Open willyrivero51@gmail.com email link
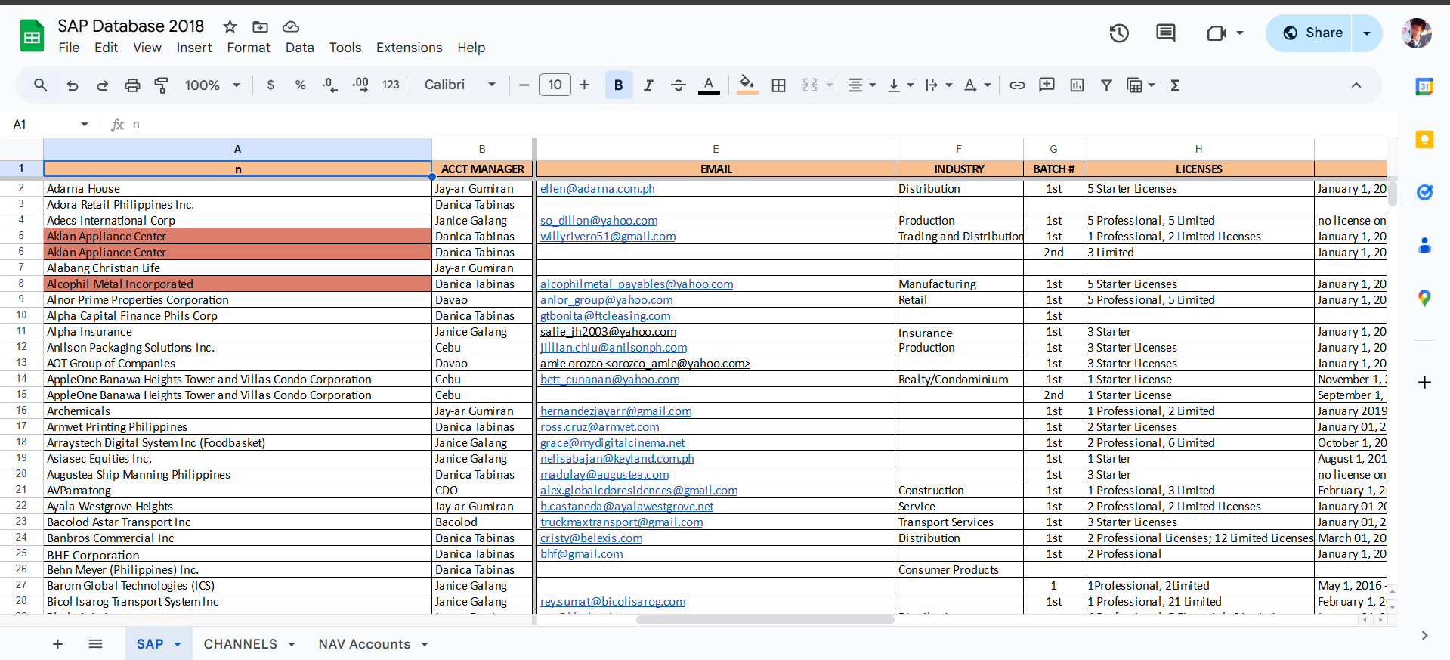Screen dimensions: 1450x660 [608, 237]
